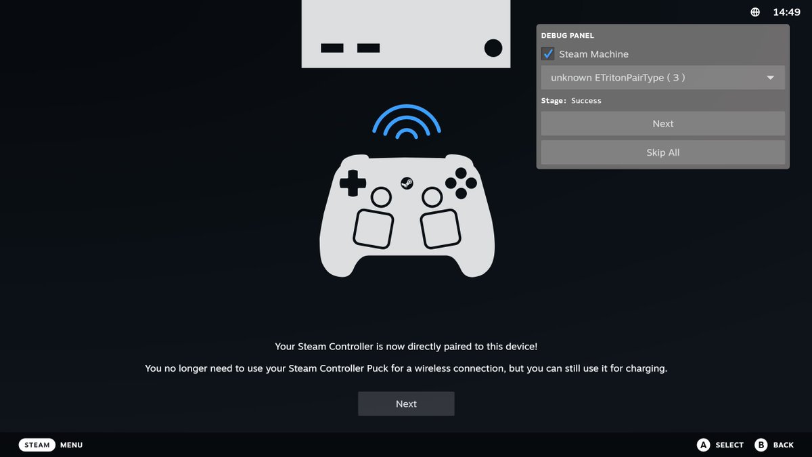This screenshot has height=457, width=812.
Task: Click the Steam Controller Puck message text
Action: (406, 368)
